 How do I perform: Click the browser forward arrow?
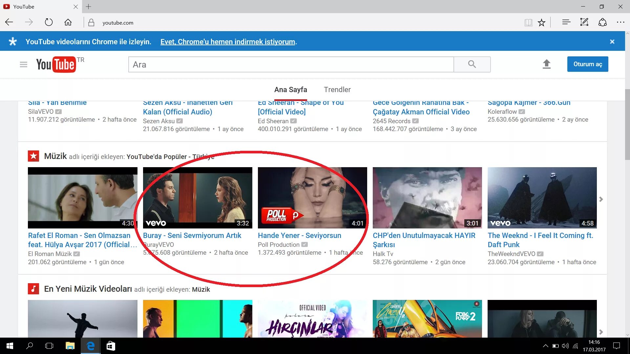(29, 22)
